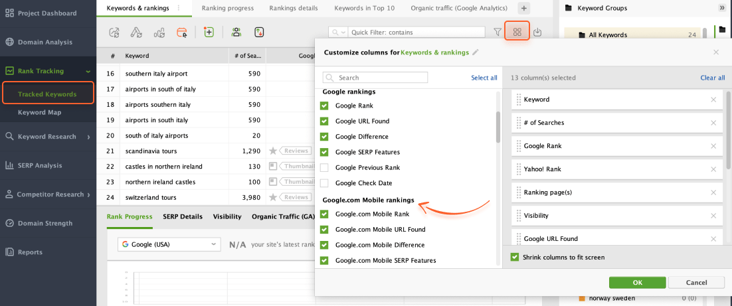Focus the column Search field
732x306 pixels.
375,78
